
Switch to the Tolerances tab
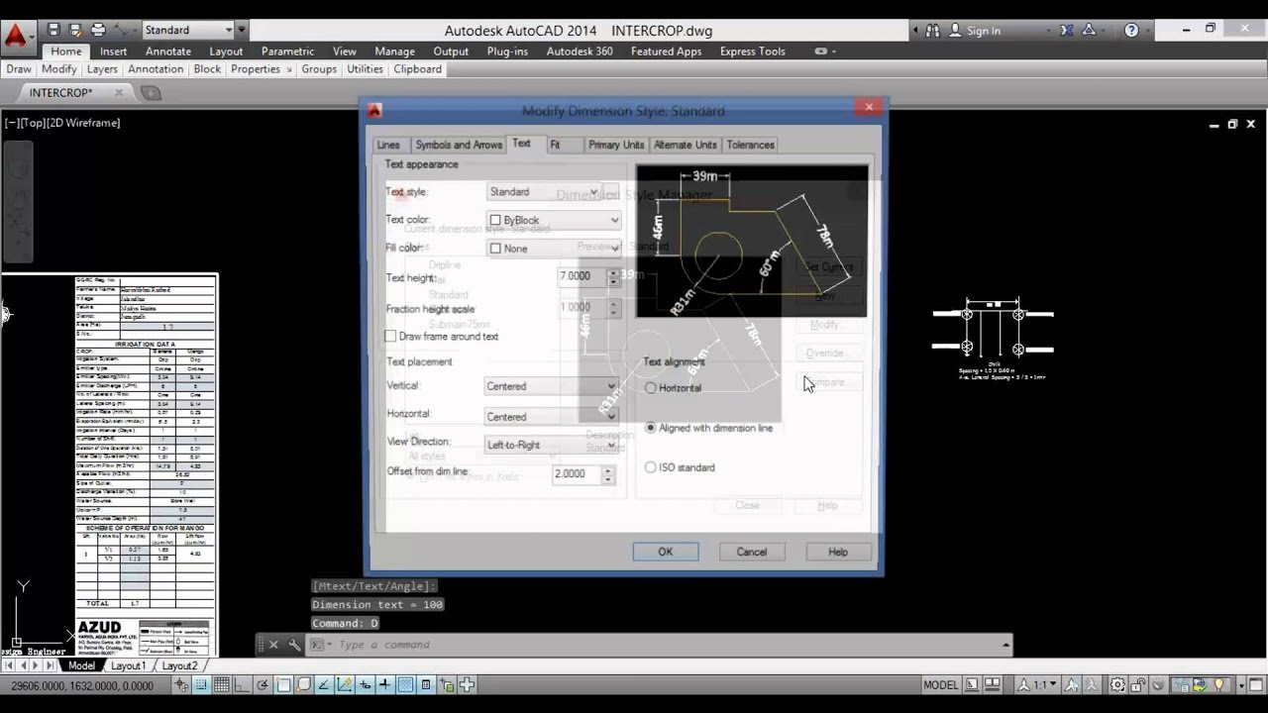[750, 145]
